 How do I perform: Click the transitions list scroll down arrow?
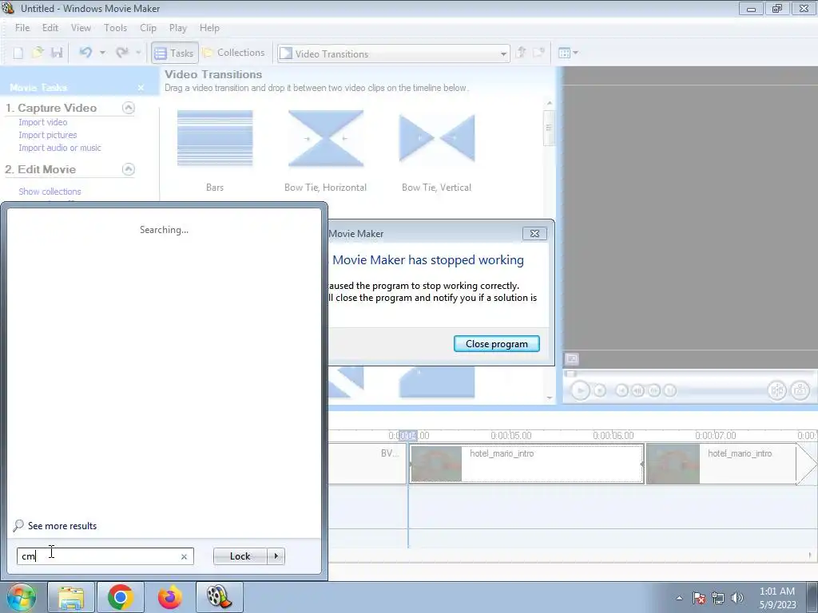point(550,397)
